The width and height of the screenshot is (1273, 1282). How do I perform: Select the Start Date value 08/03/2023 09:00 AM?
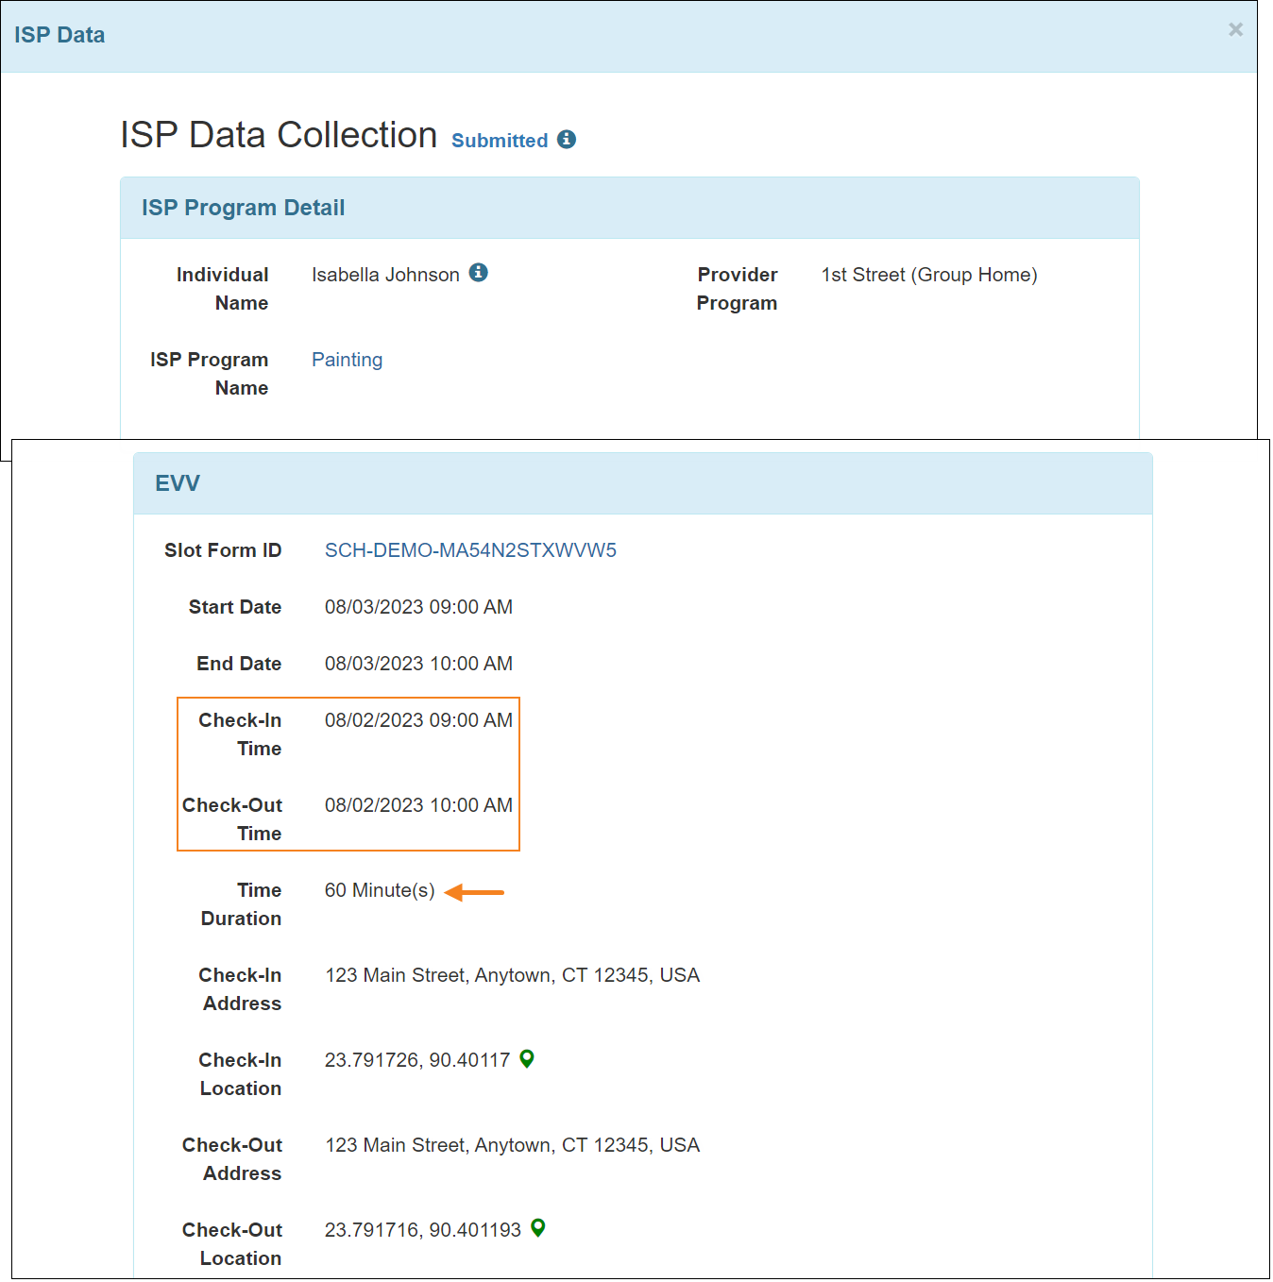coord(418,607)
